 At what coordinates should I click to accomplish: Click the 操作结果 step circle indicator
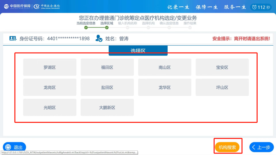click(x=190, y=27)
